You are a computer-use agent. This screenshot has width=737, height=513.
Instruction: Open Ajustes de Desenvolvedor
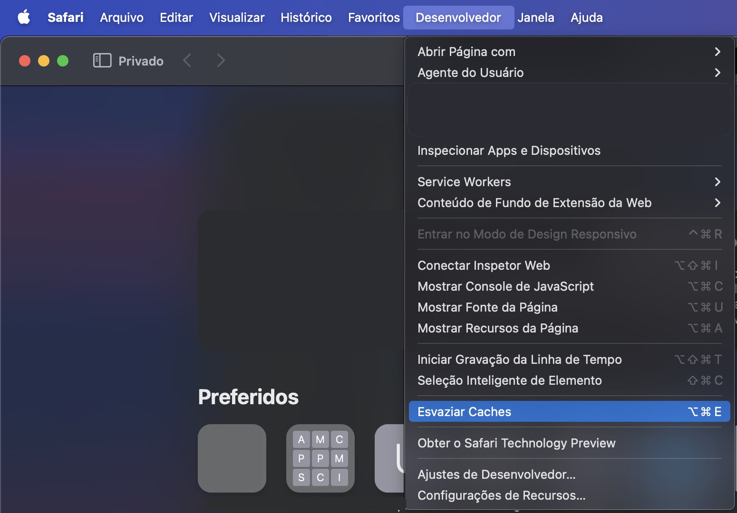click(x=496, y=474)
